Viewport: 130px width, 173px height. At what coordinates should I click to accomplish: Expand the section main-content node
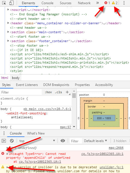coord(8,32)
